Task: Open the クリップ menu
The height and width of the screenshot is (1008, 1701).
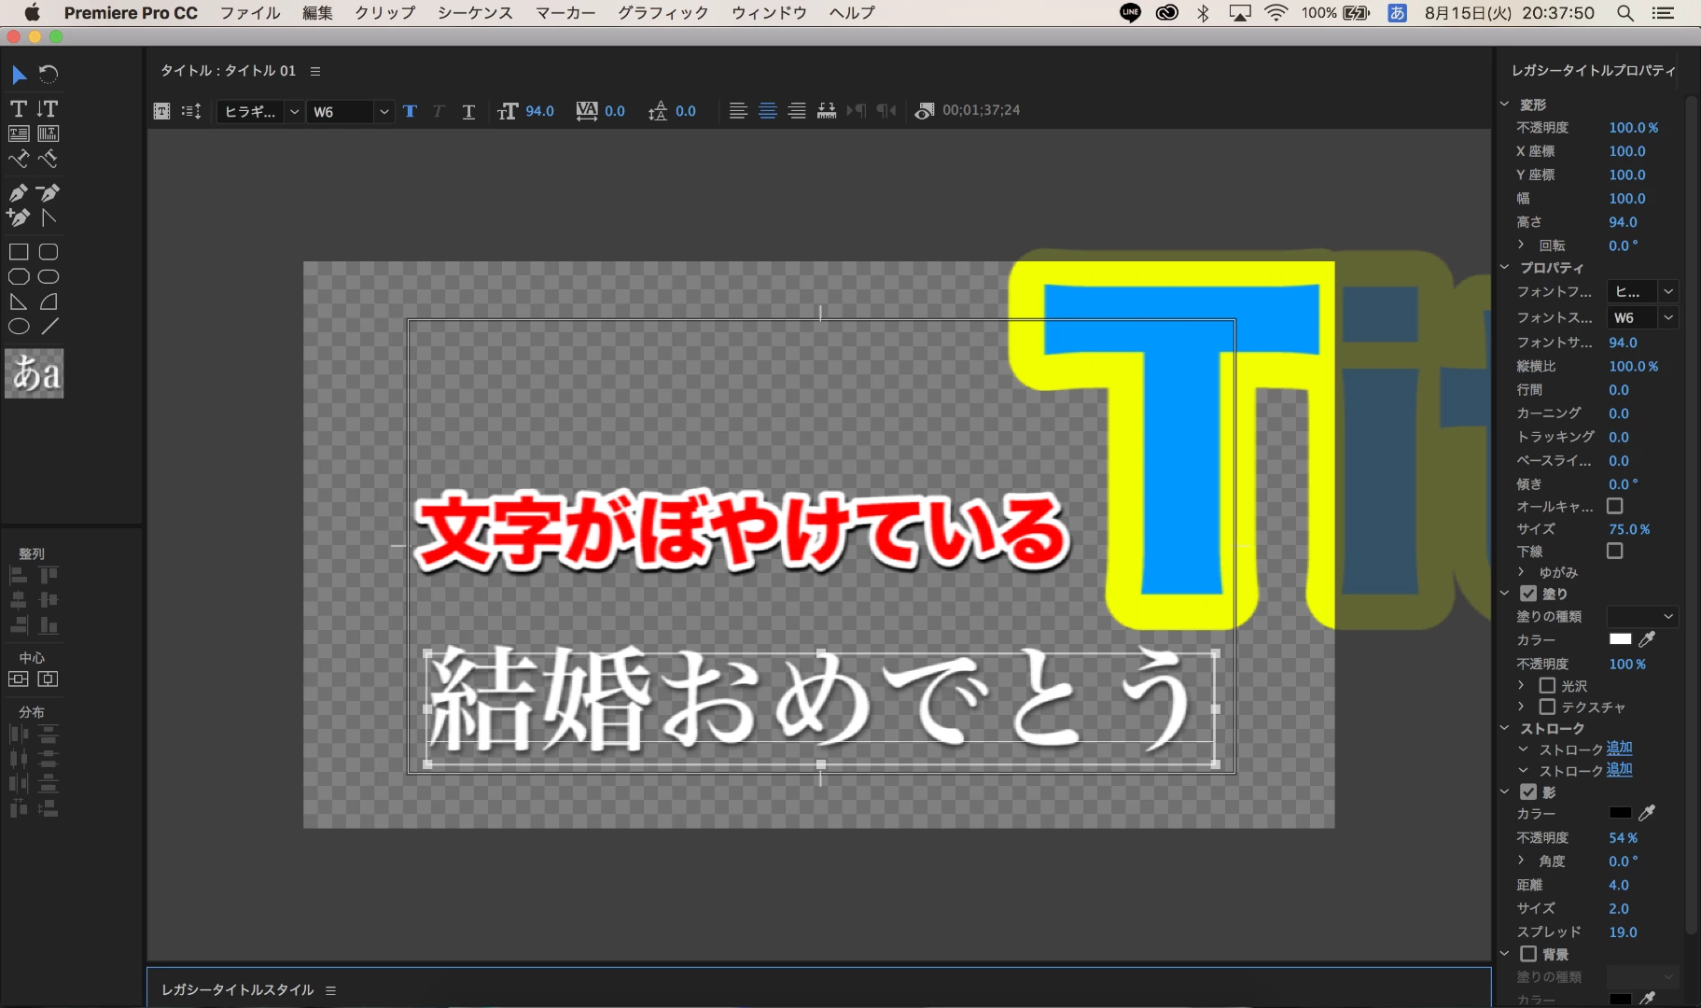Action: (x=384, y=13)
